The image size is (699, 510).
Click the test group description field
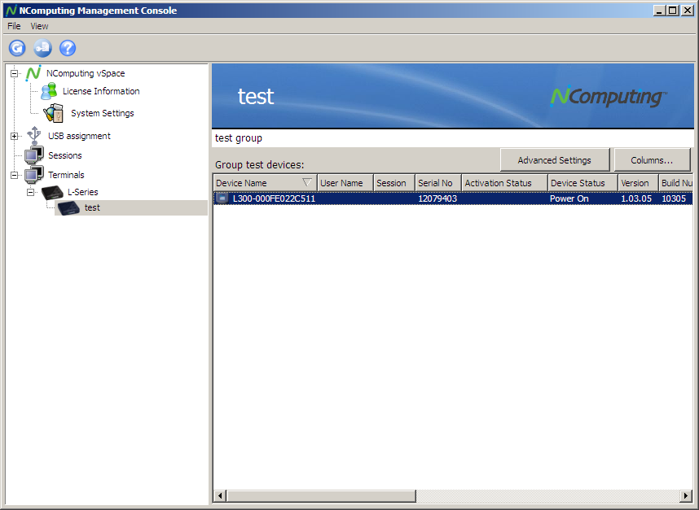point(453,138)
